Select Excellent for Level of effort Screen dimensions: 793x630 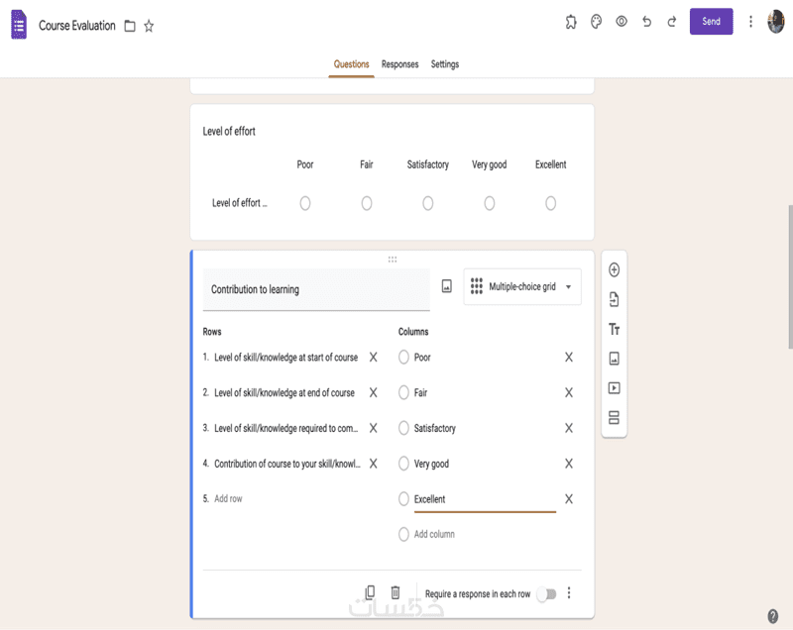551,203
